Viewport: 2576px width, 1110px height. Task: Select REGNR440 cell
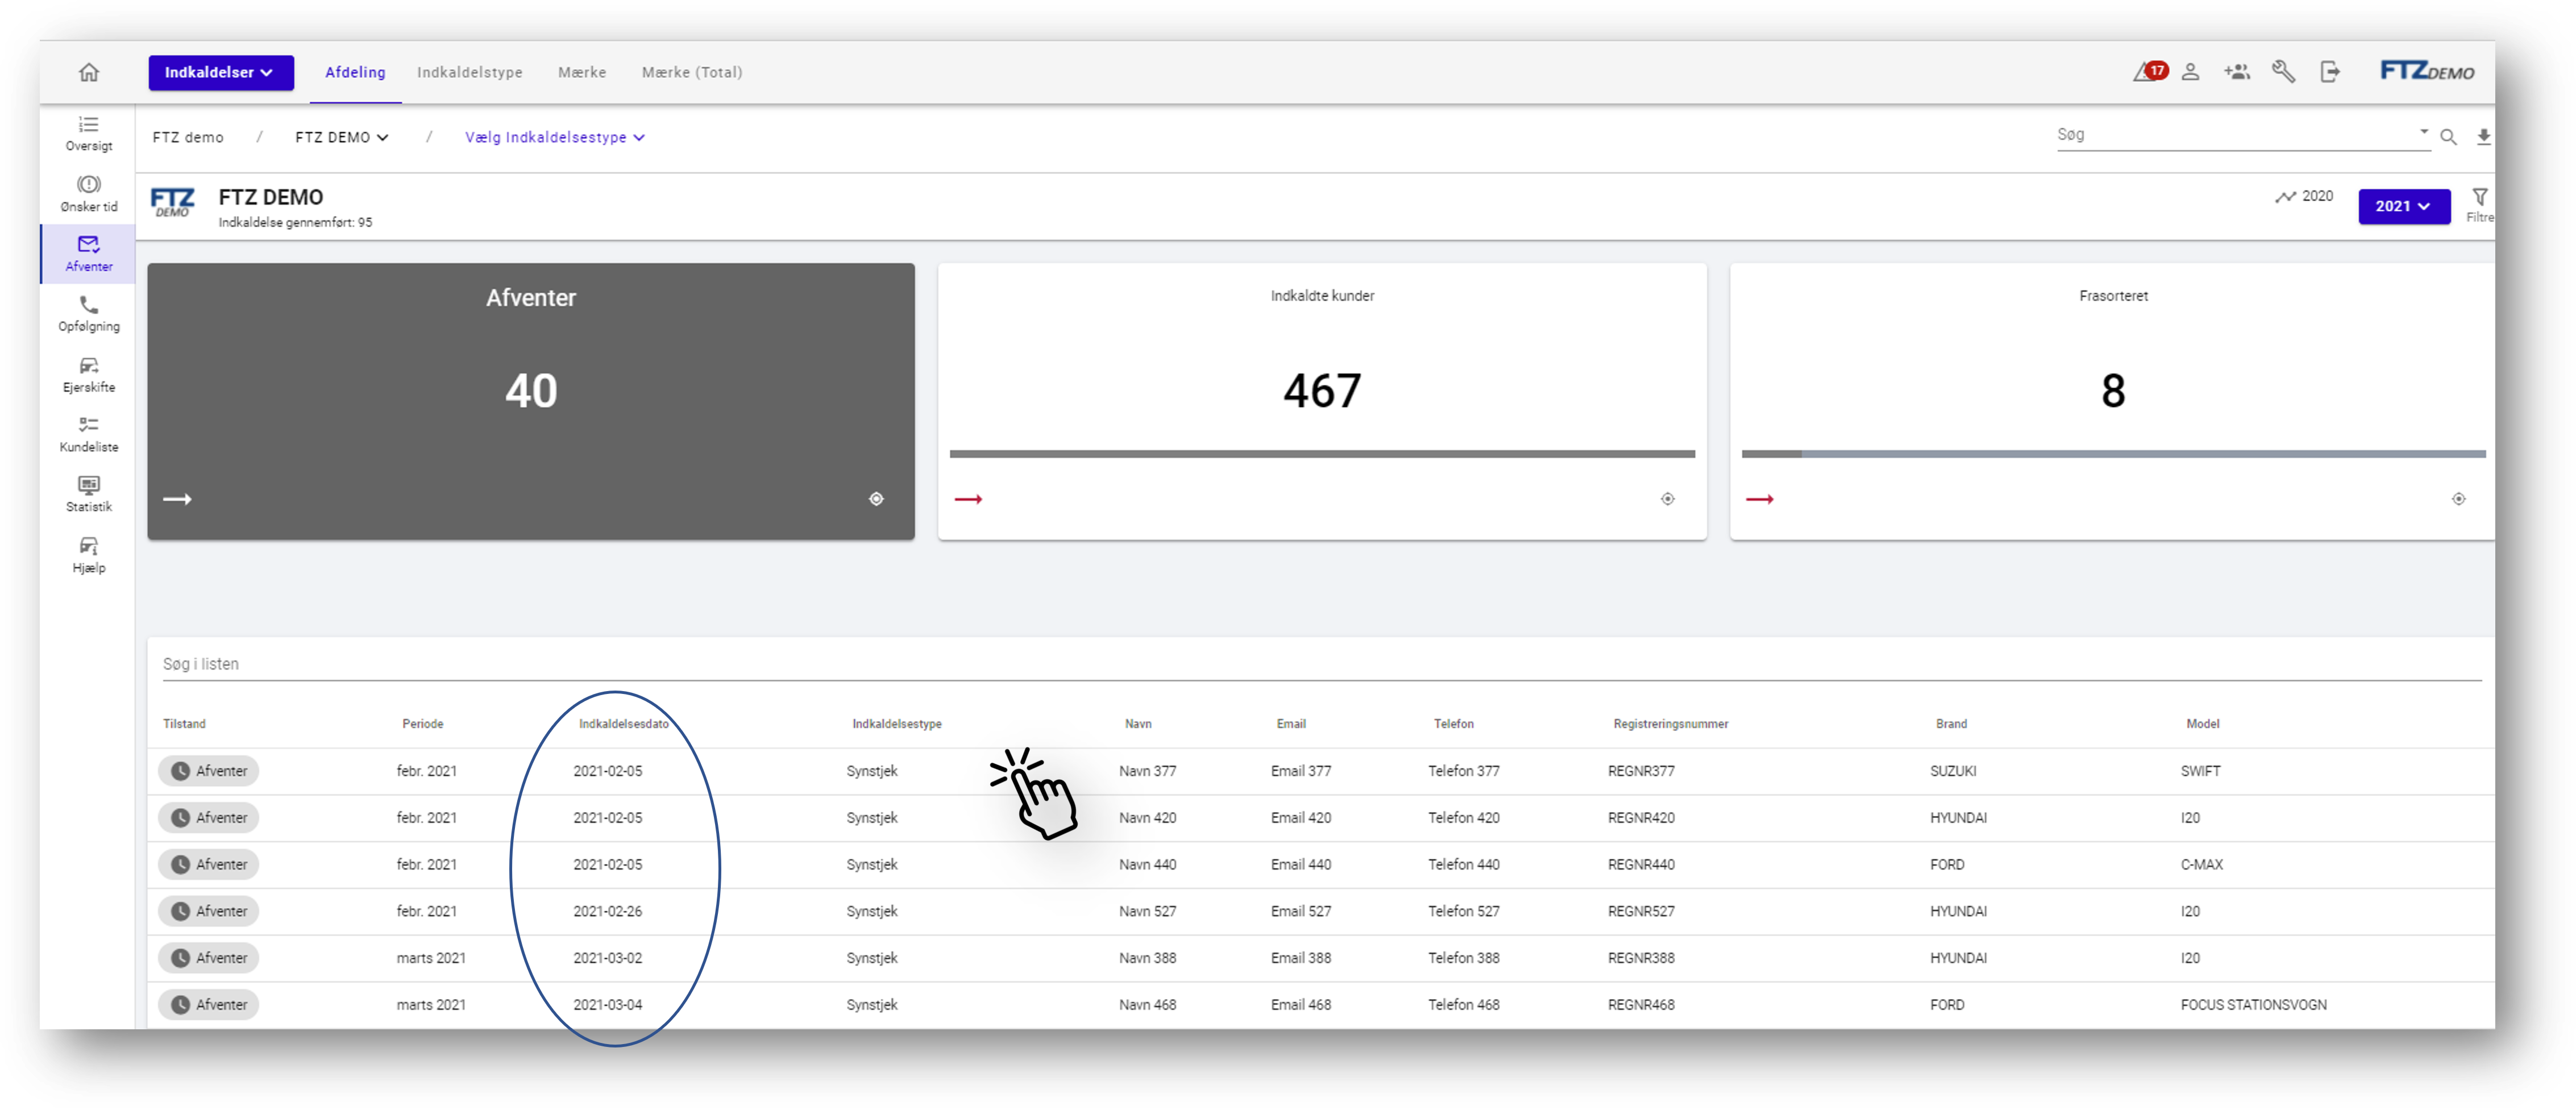click(1641, 865)
